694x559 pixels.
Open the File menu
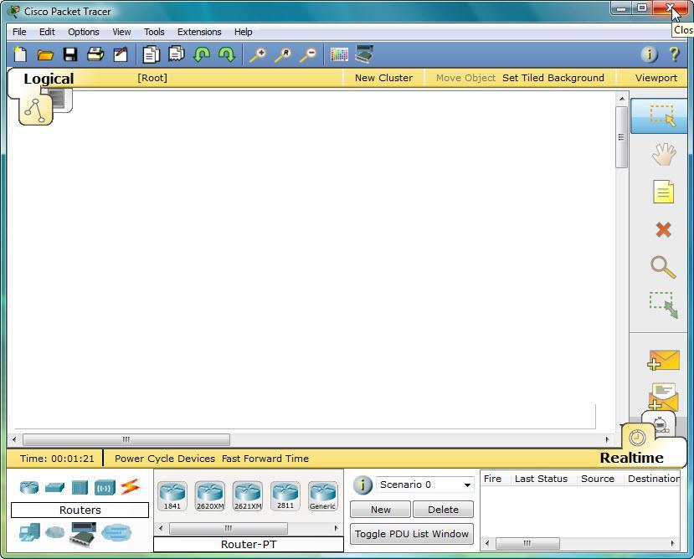click(x=19, y=32)
